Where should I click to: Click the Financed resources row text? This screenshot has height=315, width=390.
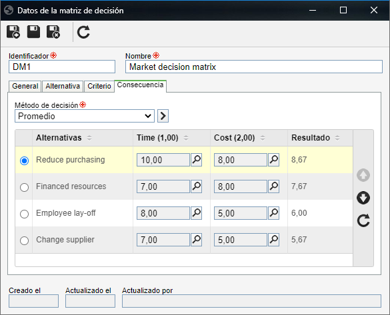[x=71, y=186]
